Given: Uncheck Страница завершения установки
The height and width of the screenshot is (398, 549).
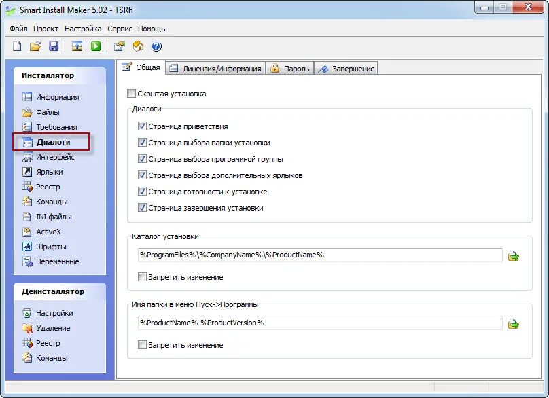Looking at the screenshot, I should pos(142,208).
